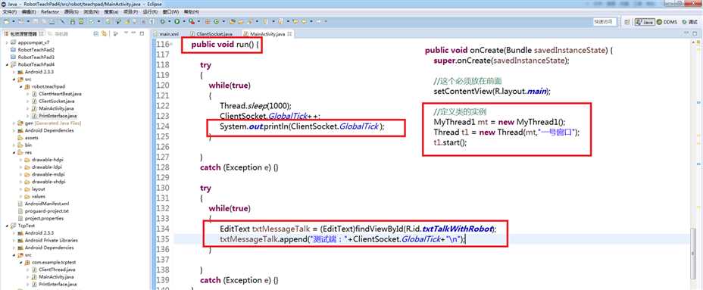The width and height of the screenshot is (703, 290).
Task: Open the 编辑(E) menu
Action: pyautogui.click(x=29, y=11)
